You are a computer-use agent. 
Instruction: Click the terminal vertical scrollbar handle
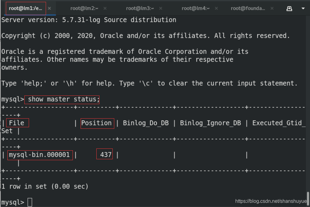click(308, 198)
